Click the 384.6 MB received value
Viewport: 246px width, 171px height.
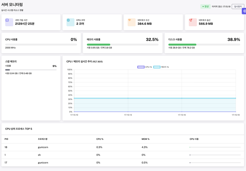click(x=145, y=24)
